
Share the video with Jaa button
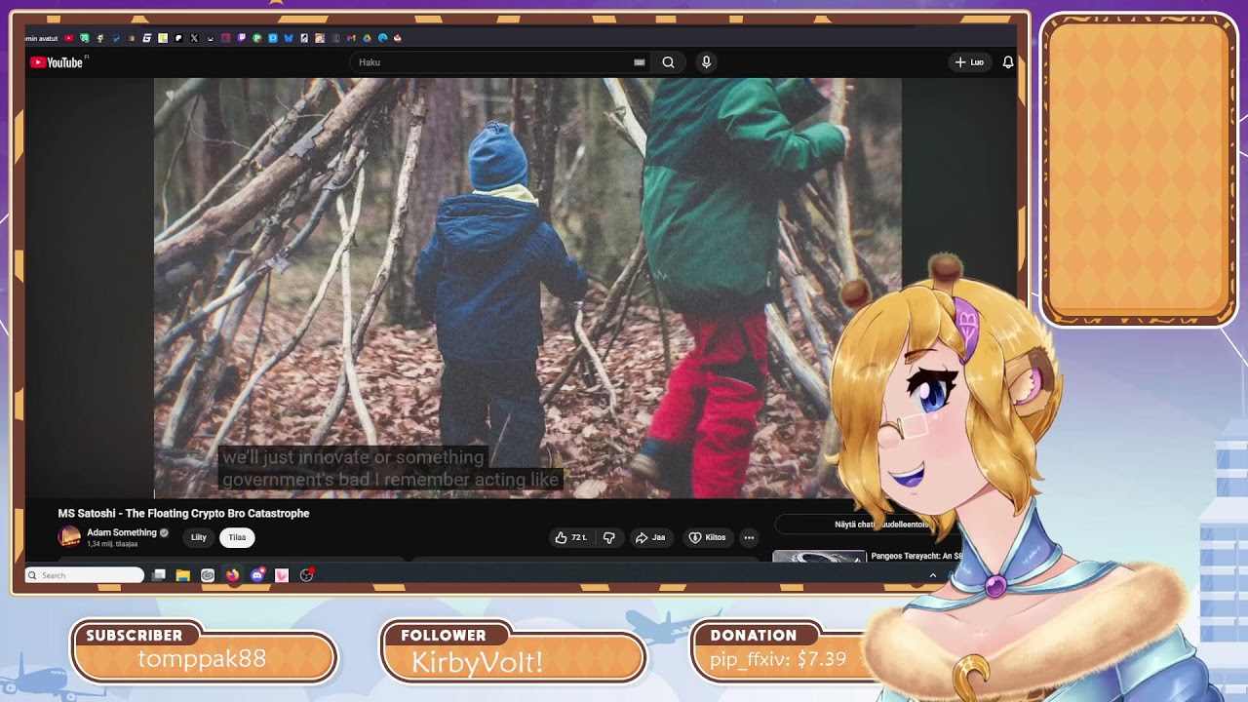(x=650, y=537)
